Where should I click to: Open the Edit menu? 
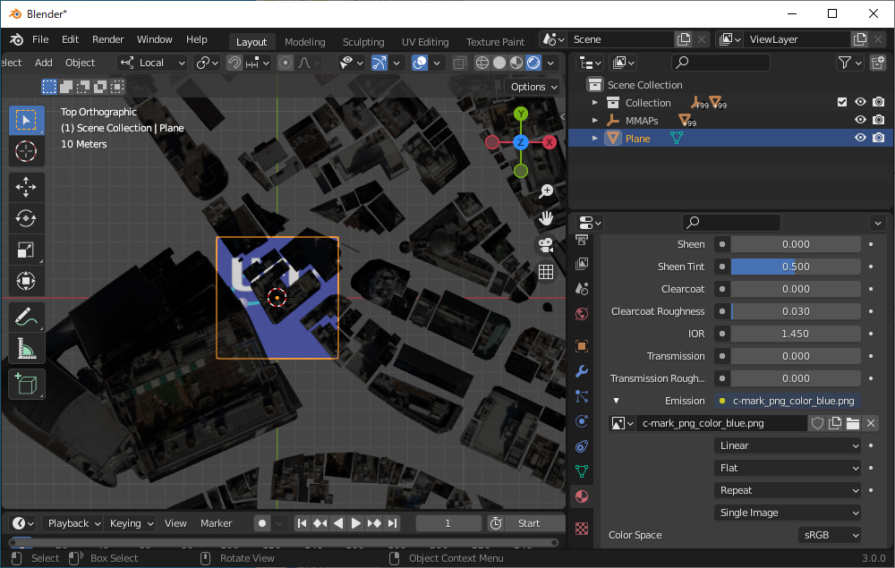(x=70, y=39)
